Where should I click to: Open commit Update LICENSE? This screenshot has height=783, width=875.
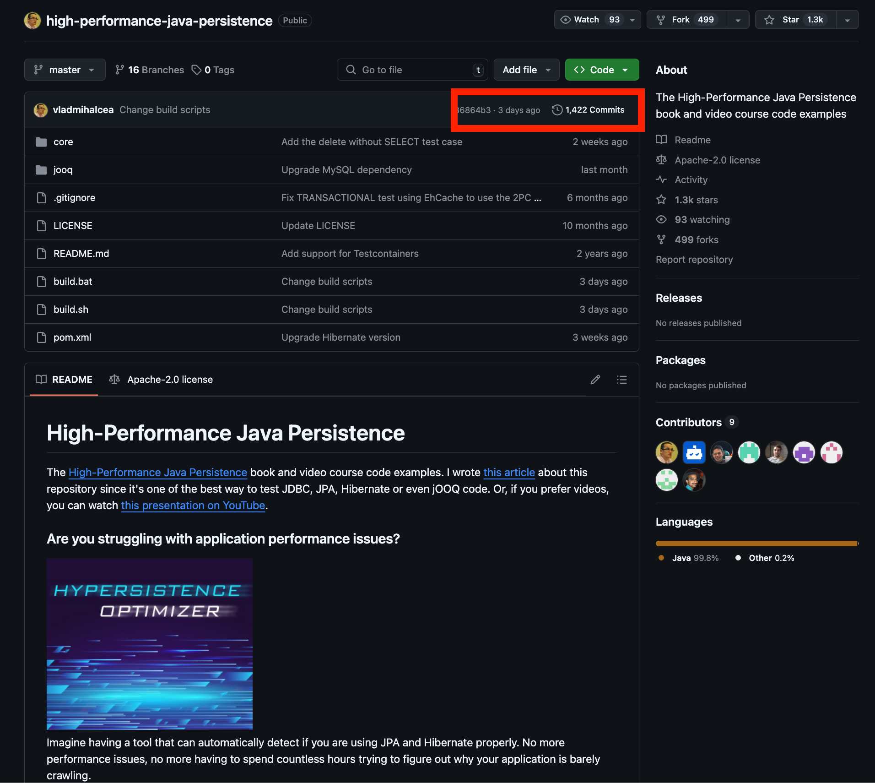318,226
